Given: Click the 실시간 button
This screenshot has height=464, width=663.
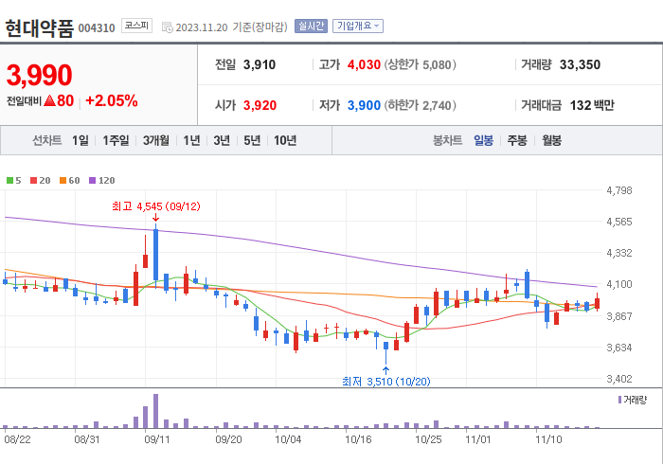Looking at the screenshot, I should click(x=311, y=27).
